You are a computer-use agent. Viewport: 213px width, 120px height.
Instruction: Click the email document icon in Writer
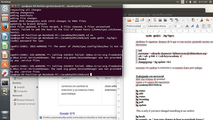tap(142, 20)
